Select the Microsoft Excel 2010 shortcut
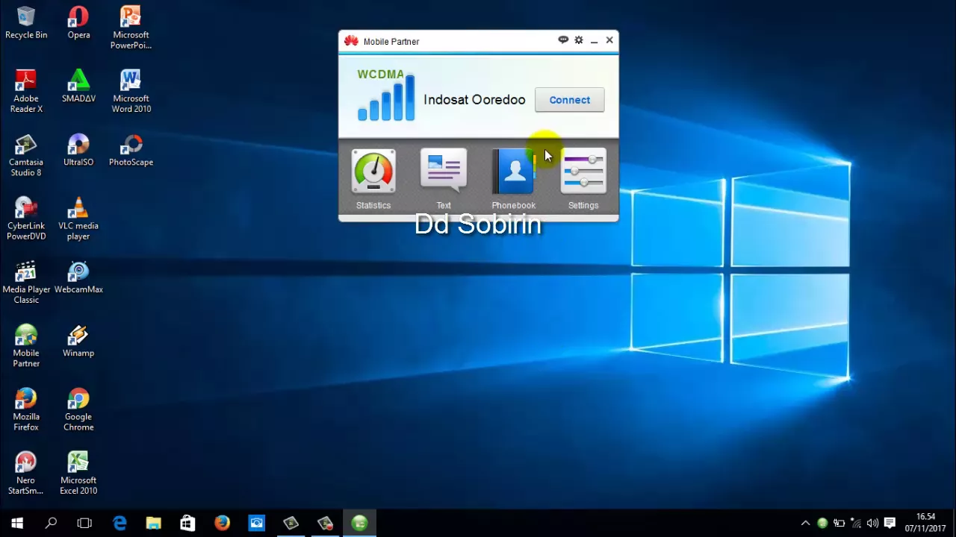This screenshot has height=537, width=956. (x=78, y=474)
